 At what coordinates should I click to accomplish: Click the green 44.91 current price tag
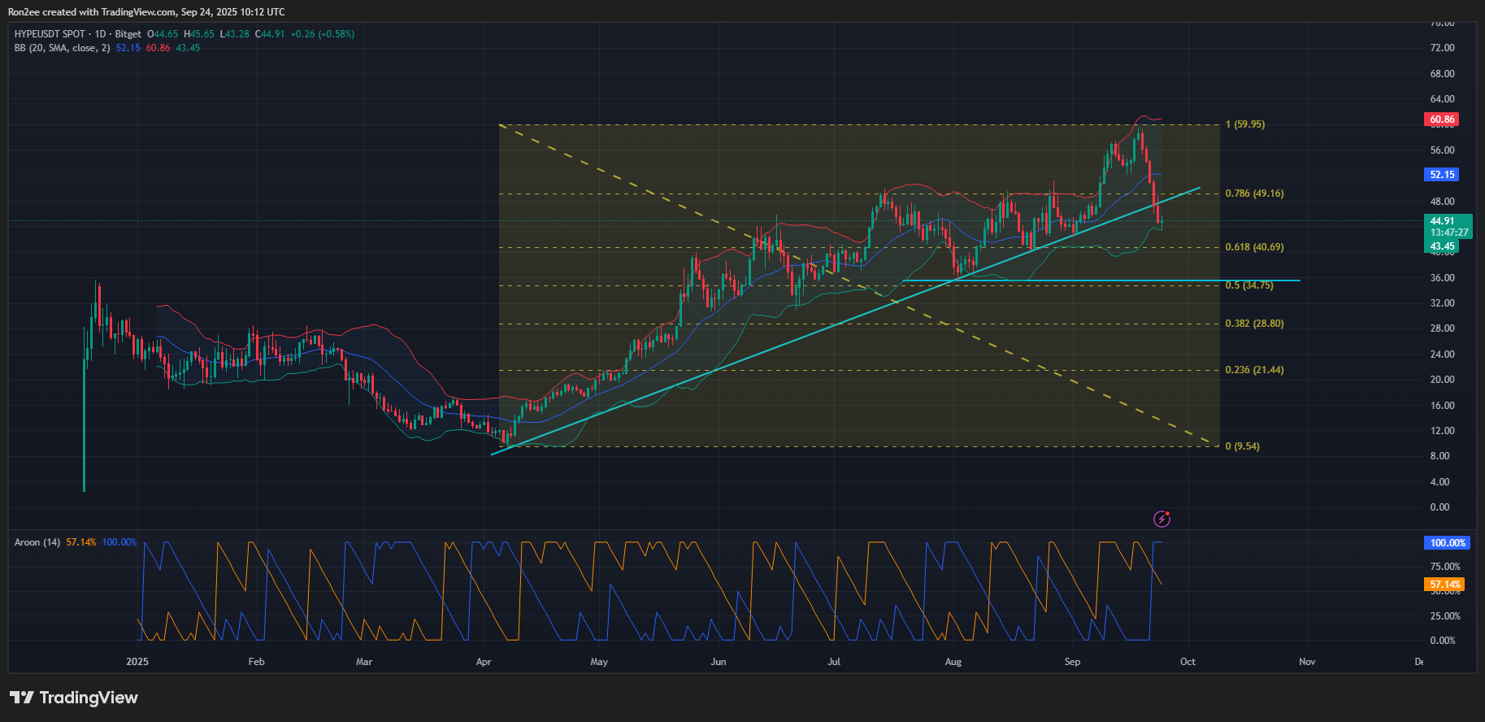coord(1448,221)
